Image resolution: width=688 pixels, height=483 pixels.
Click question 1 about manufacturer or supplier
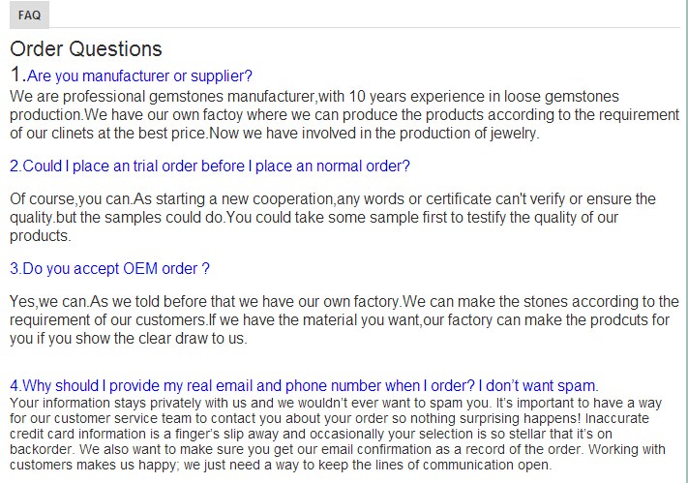[x=139, y=75]
